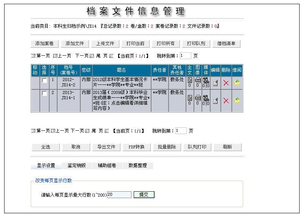Open image icon for record 2013-JX14-1

pyautogui.click(x=197, y=98)
